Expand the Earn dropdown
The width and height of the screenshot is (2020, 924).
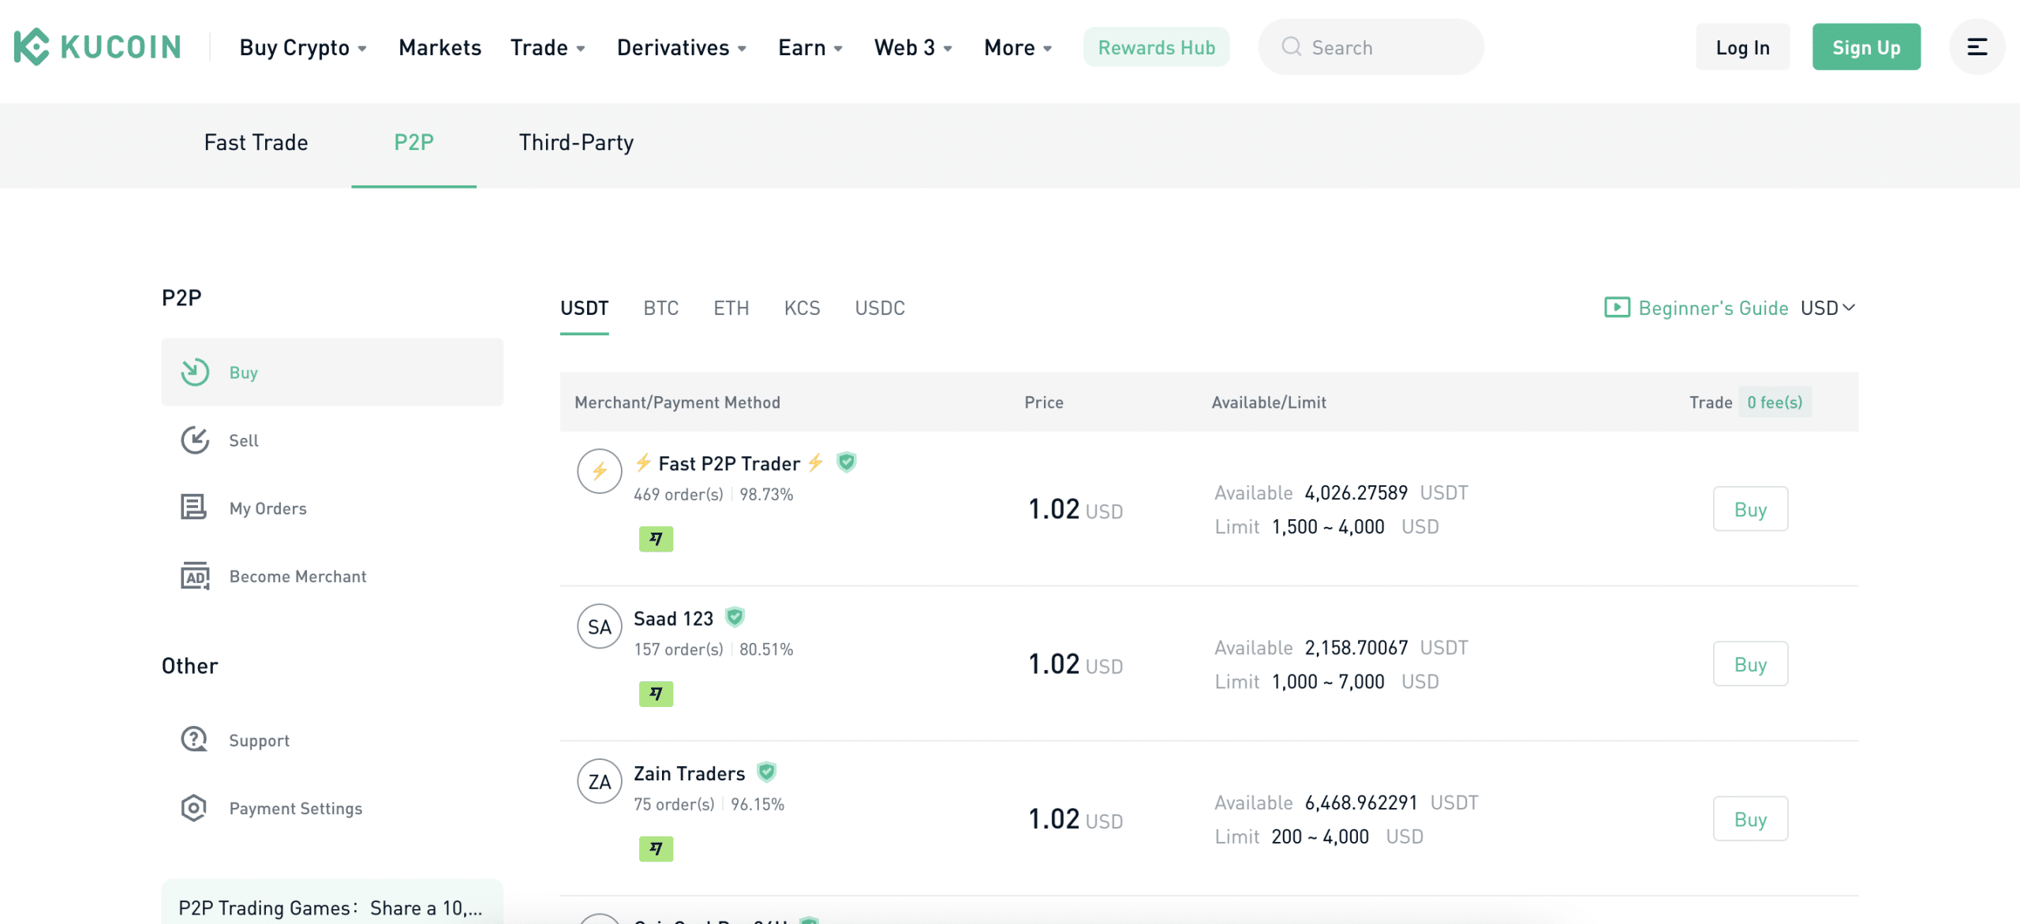(x=810, y=47)
